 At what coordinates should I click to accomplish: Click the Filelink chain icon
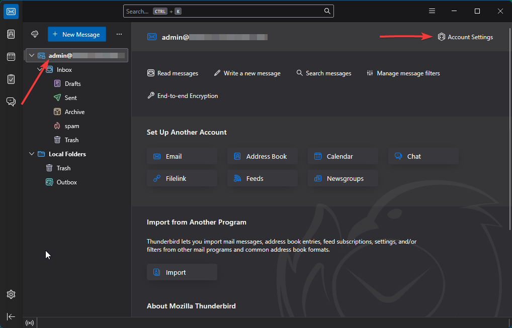pyautogui.click(x=157, y=178)
